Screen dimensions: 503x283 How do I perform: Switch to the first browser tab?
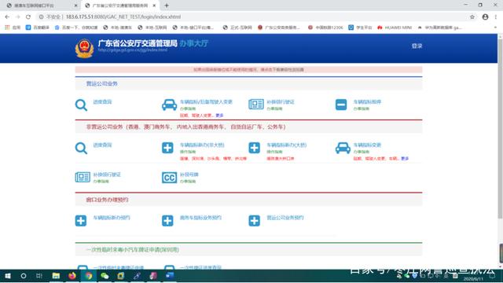click(42, 6)
